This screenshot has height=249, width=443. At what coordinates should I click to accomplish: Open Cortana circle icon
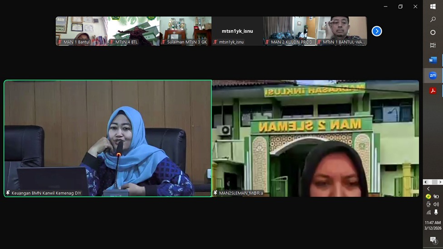tap(433, 33)
